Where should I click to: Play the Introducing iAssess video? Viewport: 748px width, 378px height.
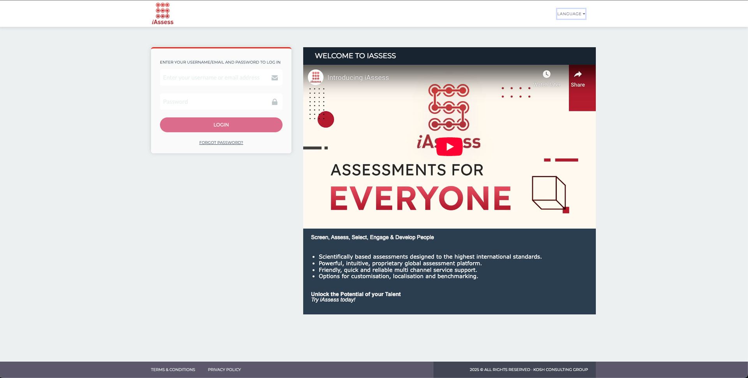[449, 147]
